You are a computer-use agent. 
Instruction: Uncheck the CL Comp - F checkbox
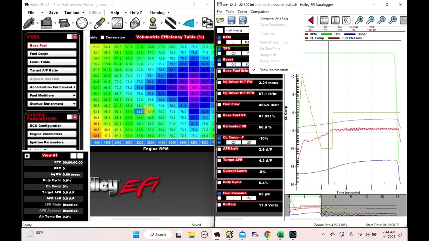pyautogui.click(x=219, y=138)
